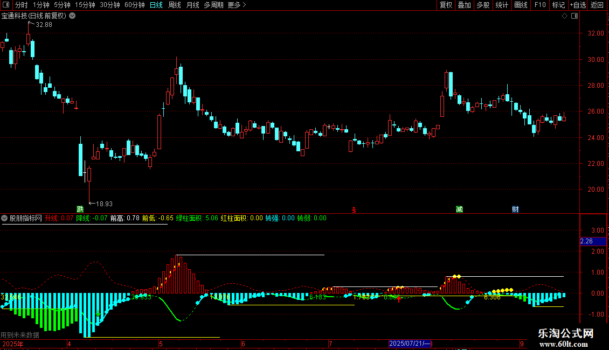The image size is (609, 350).
Task: Click the 降线: -0.07 value
Action: click(92, 218)
